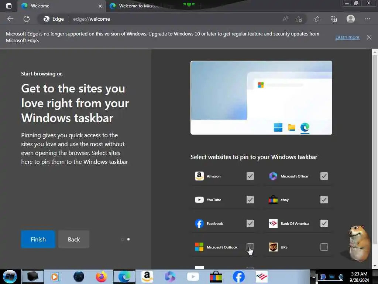Click the Bank Of America site icon in list
This screenshot has height=284, width=378.
point(273,223)
